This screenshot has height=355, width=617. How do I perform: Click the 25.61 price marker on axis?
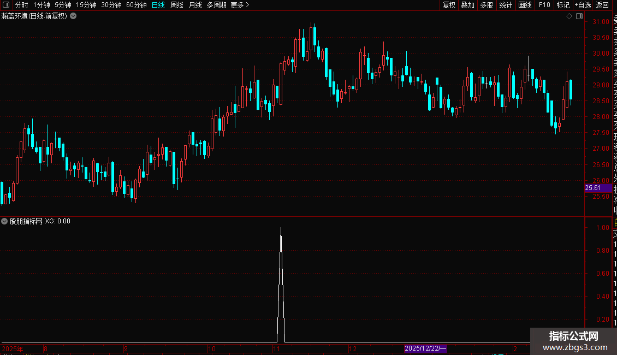(598, 188)
